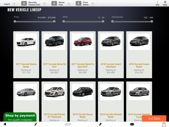The width and height of the screenshot is (169, 127).
Task: Hide the top toolbar with Hide icon
Action: (x=165, y=3)
